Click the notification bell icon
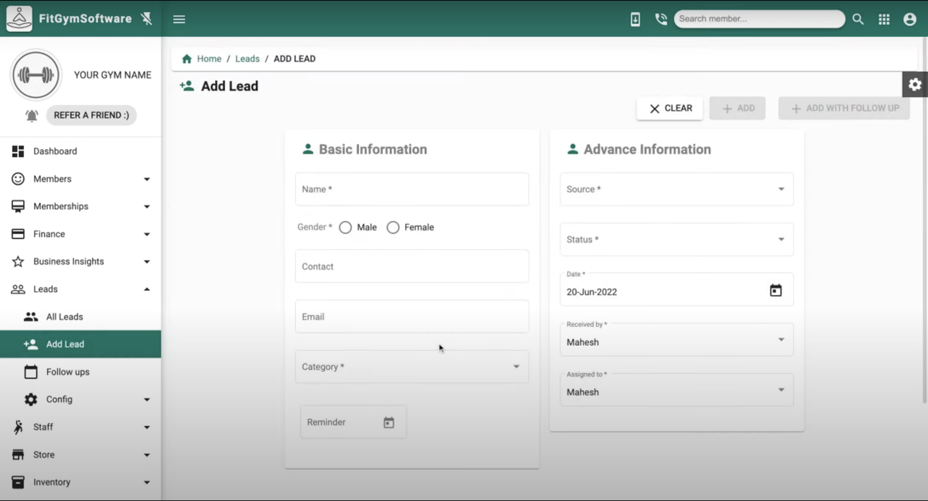This screenshot has width=928, height=501. (32, 116)
